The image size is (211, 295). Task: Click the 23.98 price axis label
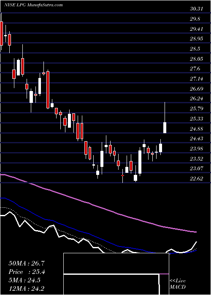point(196,149)
